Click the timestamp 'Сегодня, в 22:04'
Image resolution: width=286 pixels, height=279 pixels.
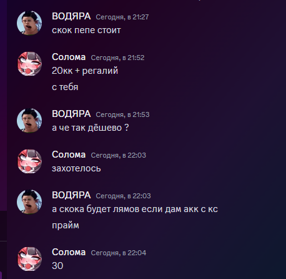119,253
